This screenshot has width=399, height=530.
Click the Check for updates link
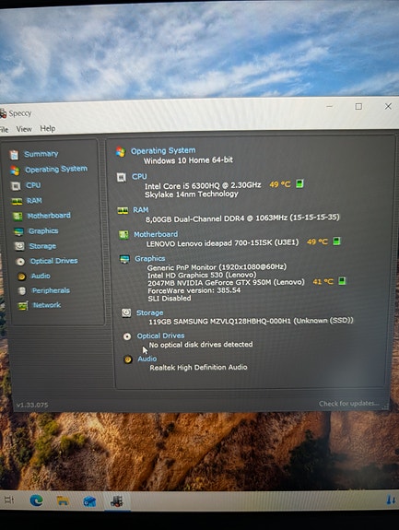pyautogui.click(x=348, y=404)
